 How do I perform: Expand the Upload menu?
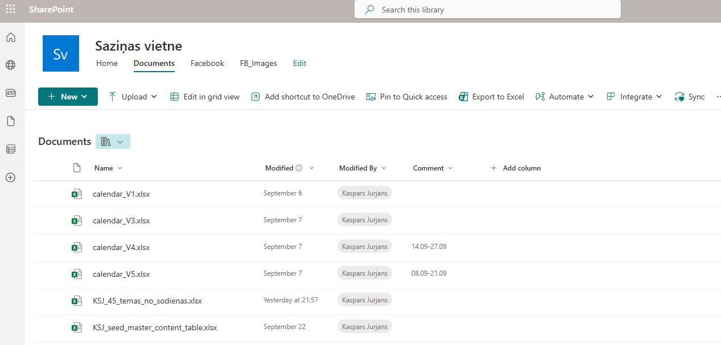point(132,97)
